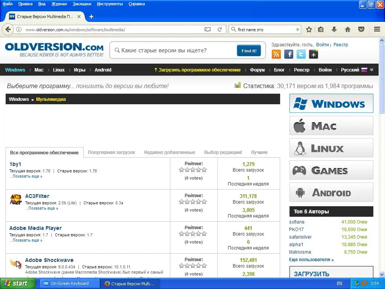Close the Старые Версии Multimedia tab
Viewport: 385px width, 289px height.
[x=79, y=17]
